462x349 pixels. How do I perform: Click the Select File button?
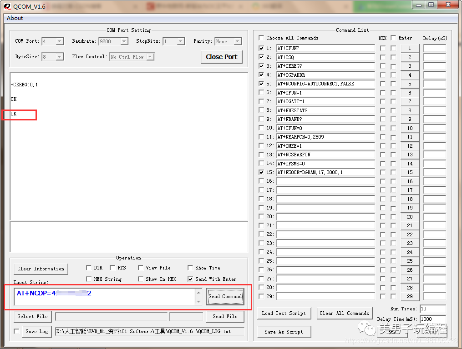32,316
